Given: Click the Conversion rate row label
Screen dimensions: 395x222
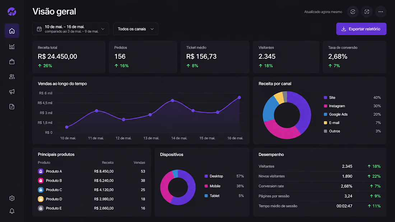Looking at the screenshot, I should point(271,186).
